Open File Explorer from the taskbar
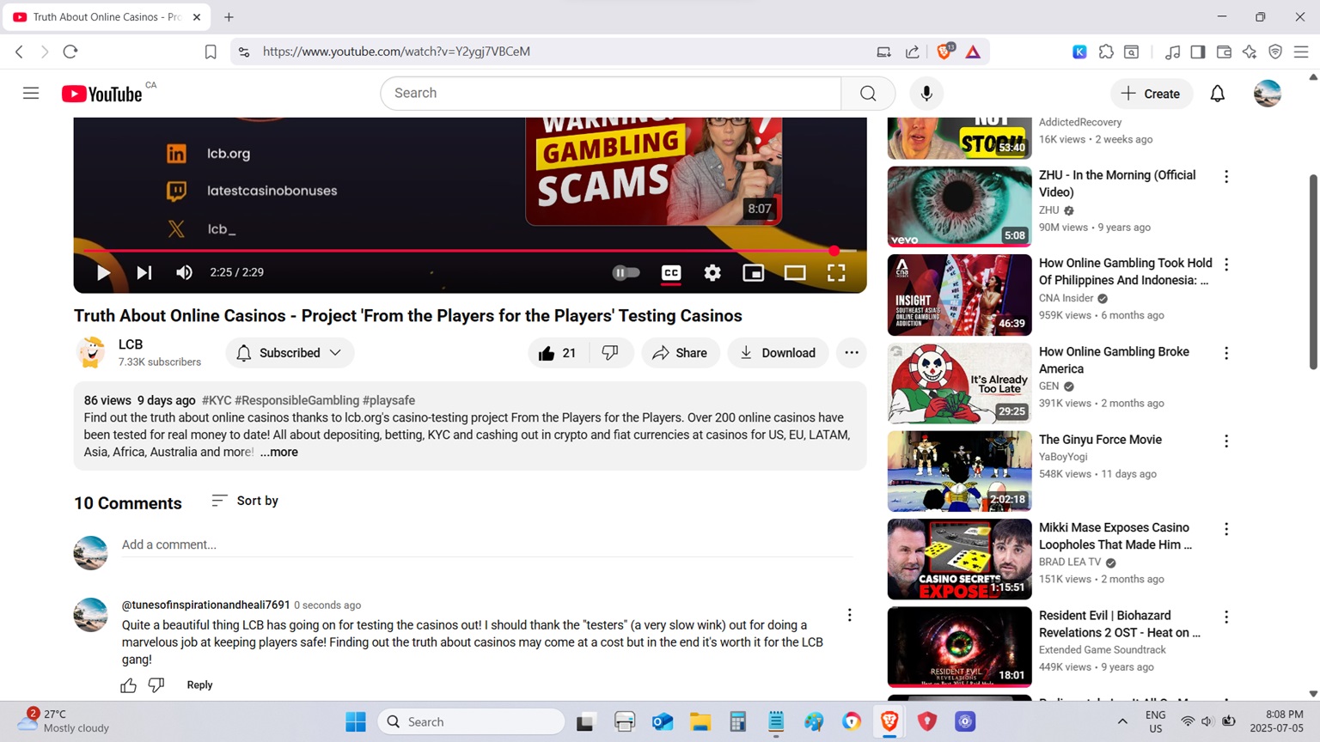The height and width of the screenshot is (742, 1320). tap(700, 721)
